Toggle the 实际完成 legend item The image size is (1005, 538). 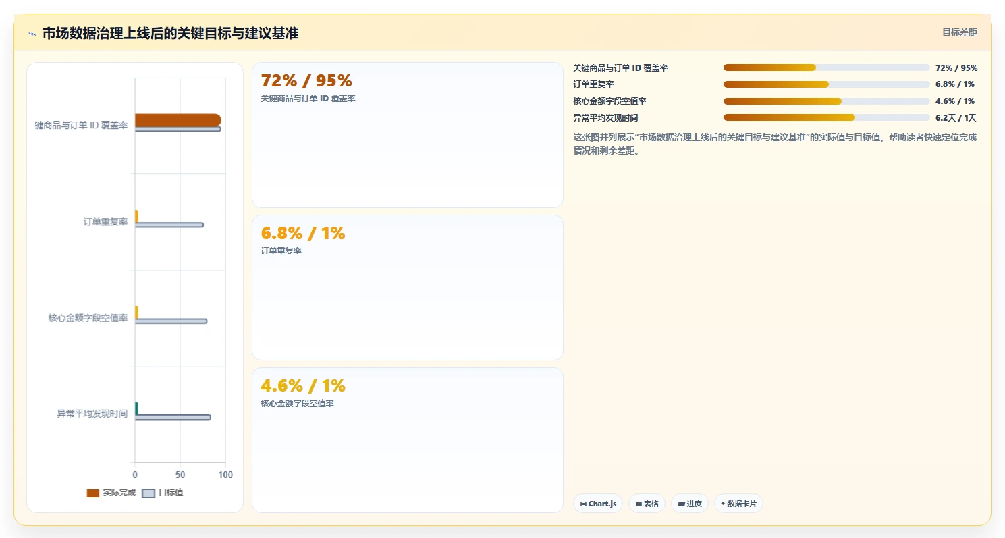(x=111, y=493)
